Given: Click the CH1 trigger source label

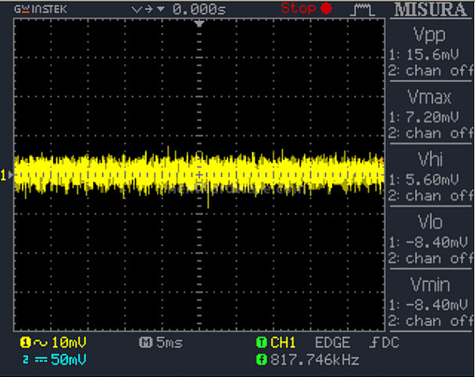Looking at the screenshot, I should pyautogui.click(x=283, y=343).
